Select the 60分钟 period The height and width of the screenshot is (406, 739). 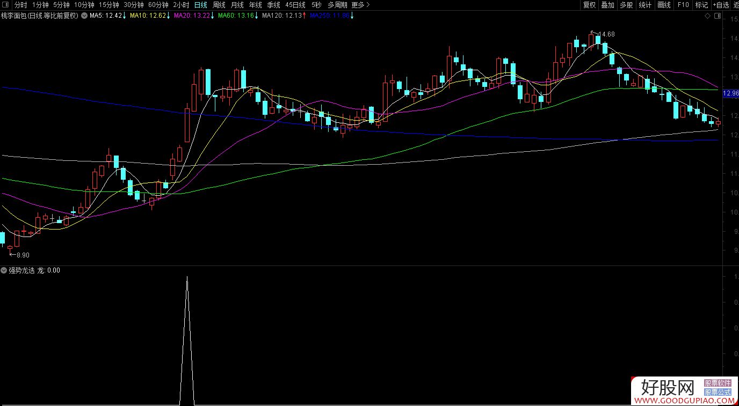click(x=158, y=5)
